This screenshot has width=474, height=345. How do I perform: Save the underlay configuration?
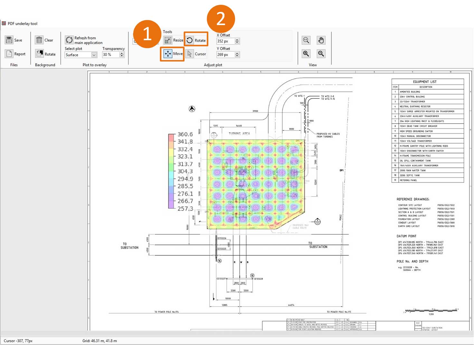[x=14, y=40]
